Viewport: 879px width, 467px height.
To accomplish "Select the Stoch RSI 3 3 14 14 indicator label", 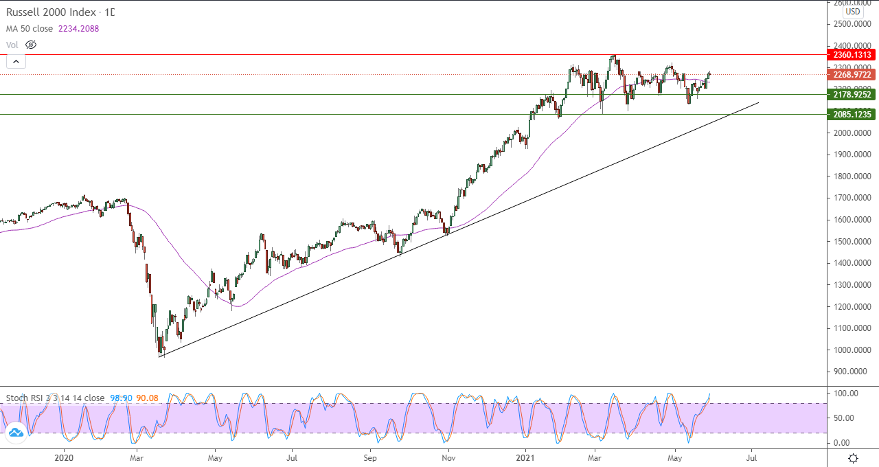I will [x=56, y=398].
